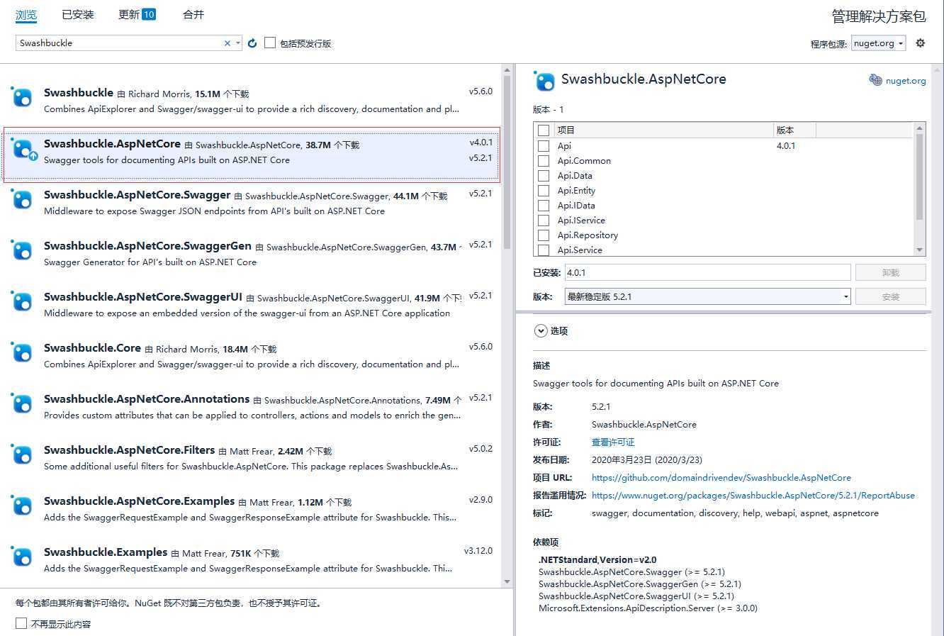Screen dimensions: 944x636
Task: Switch to the Updates tab
Action: (137, 14)
